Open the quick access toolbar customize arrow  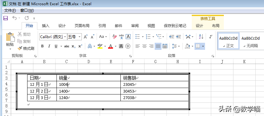point(34,18)
